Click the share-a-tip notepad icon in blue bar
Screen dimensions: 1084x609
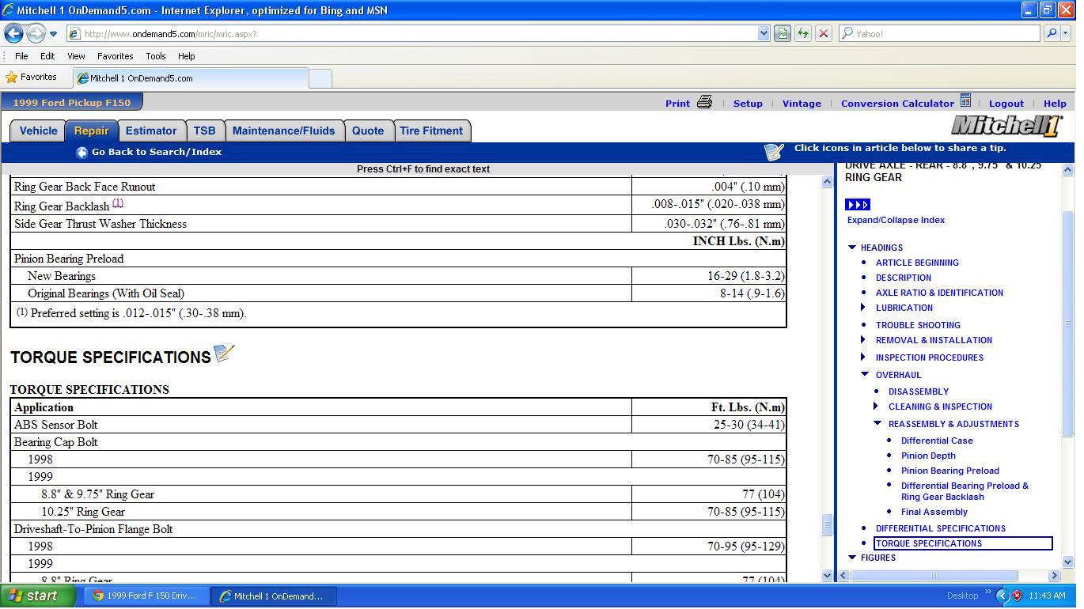pyautogui.click(x=774, y=151)
